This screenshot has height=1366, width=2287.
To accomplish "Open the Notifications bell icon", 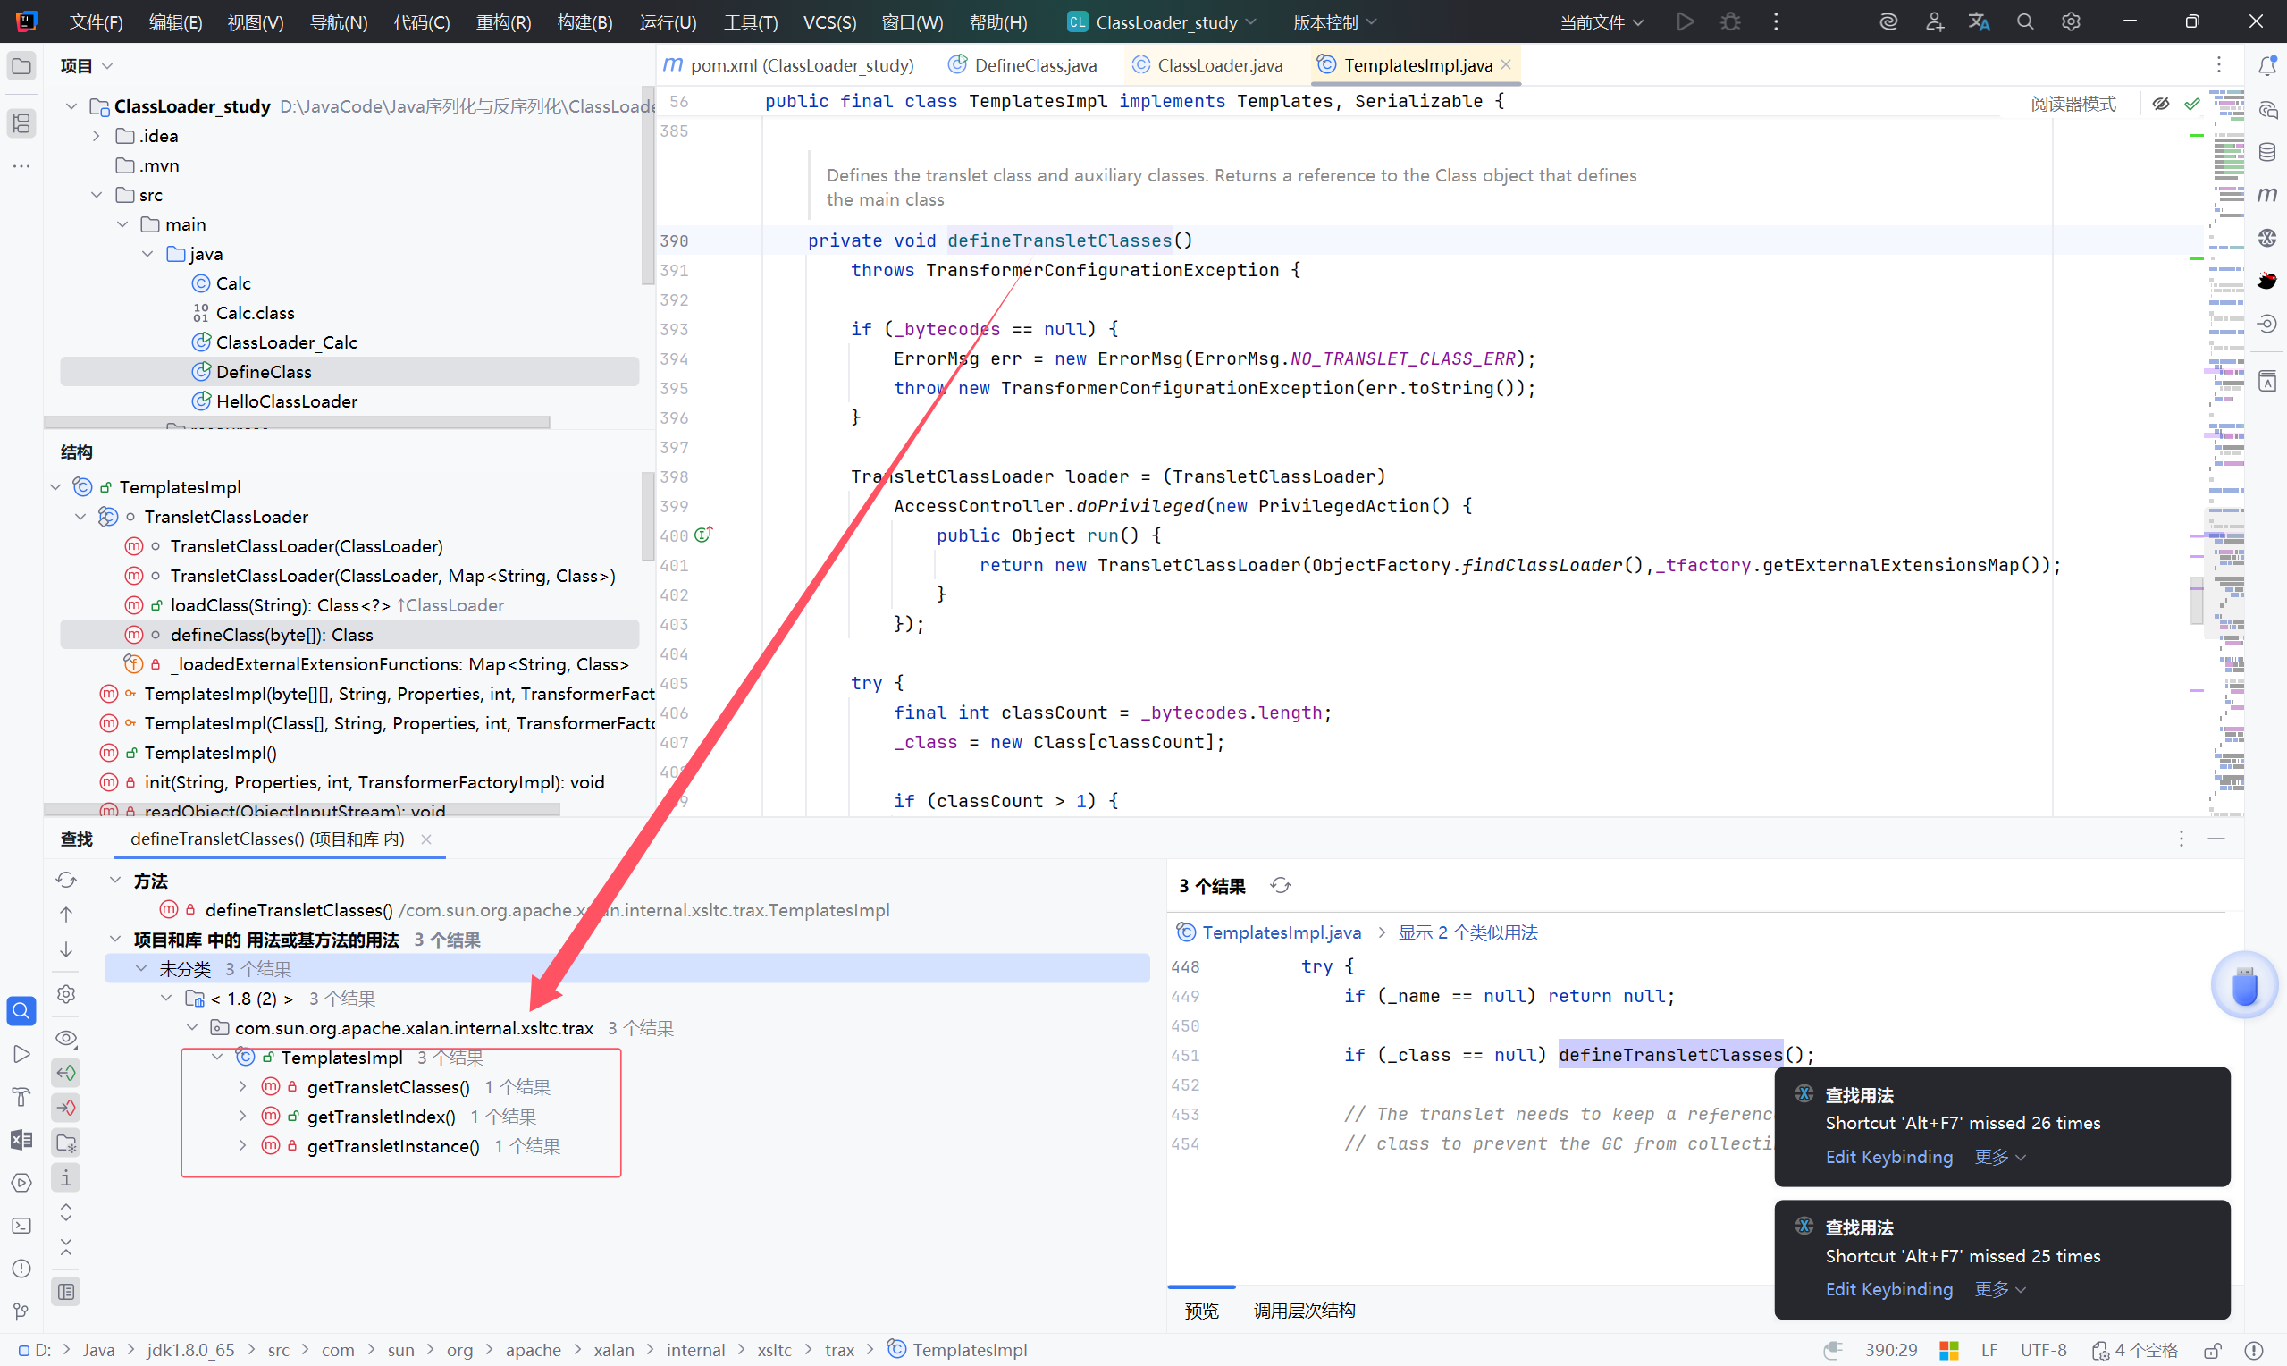I will point(2266,65).
